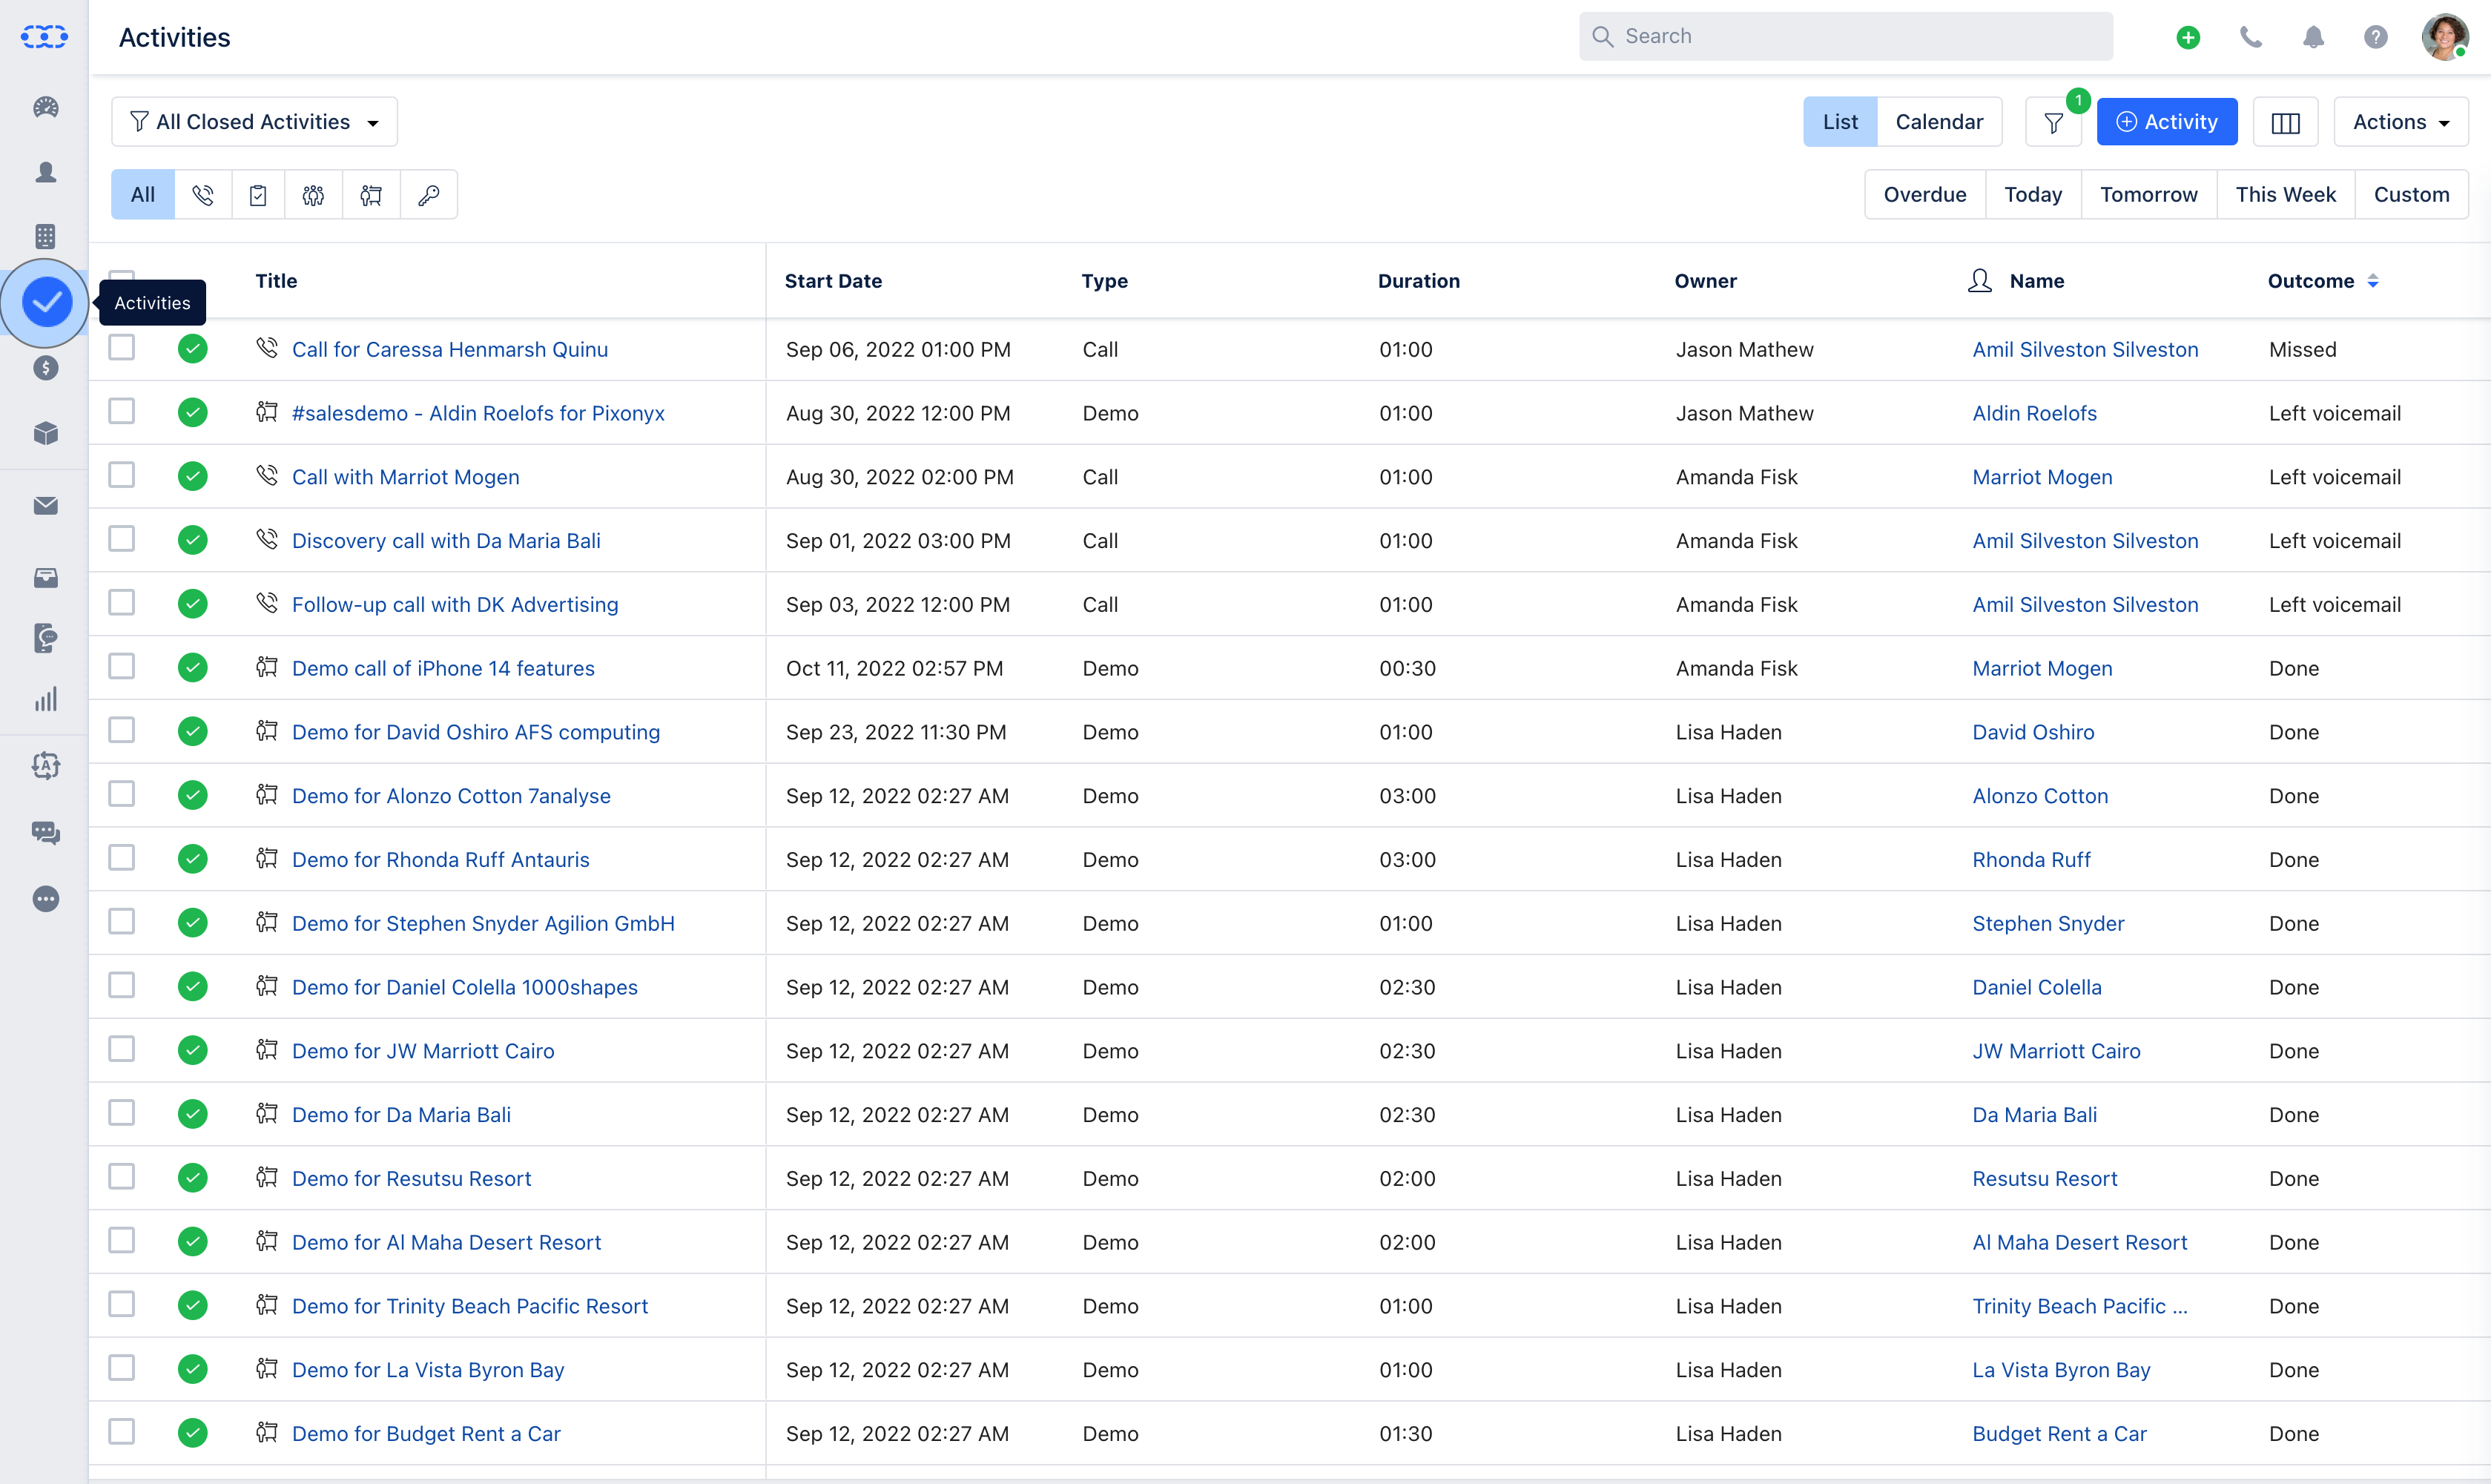Screen dimensions: 2491x1484
Task: Check the Demo call of iPhone 14 features row
Action: [x=122, y=666]
